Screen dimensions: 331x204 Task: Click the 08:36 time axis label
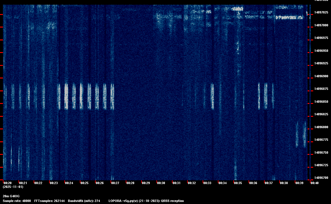[253, 183]
